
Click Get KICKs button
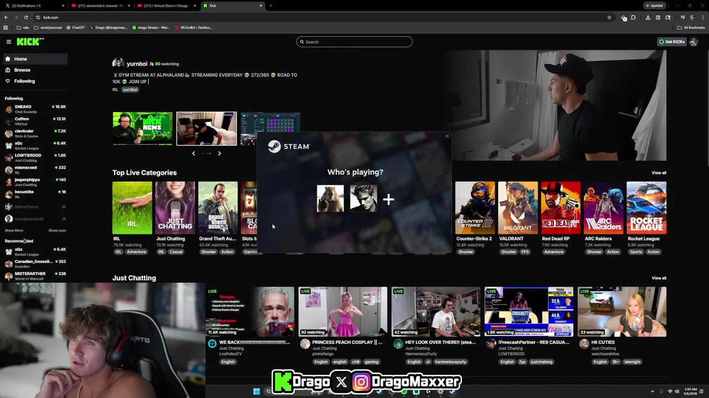coord(671,42)
